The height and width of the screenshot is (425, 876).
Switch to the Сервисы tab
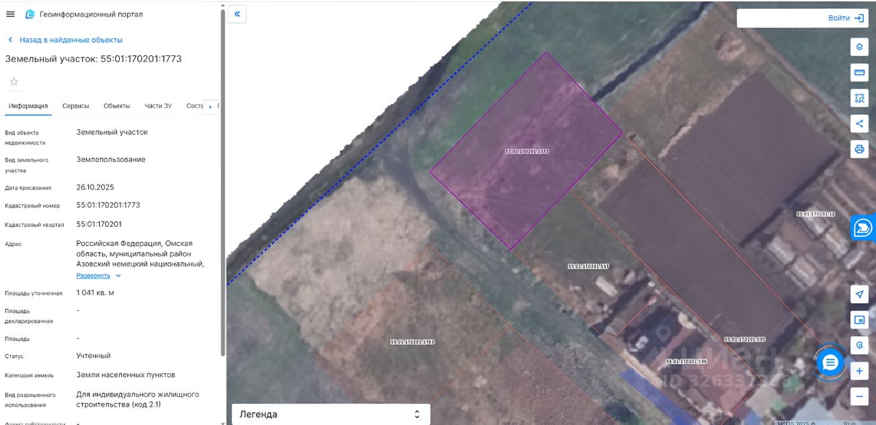pos(75,106)
